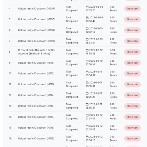Click calendar icon in IG117 row

(x=87, y=115)
